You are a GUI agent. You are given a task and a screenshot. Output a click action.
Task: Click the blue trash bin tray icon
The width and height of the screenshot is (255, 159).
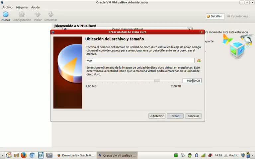click(248, 155)
